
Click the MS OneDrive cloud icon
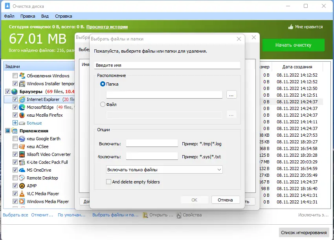click(22, 170)
